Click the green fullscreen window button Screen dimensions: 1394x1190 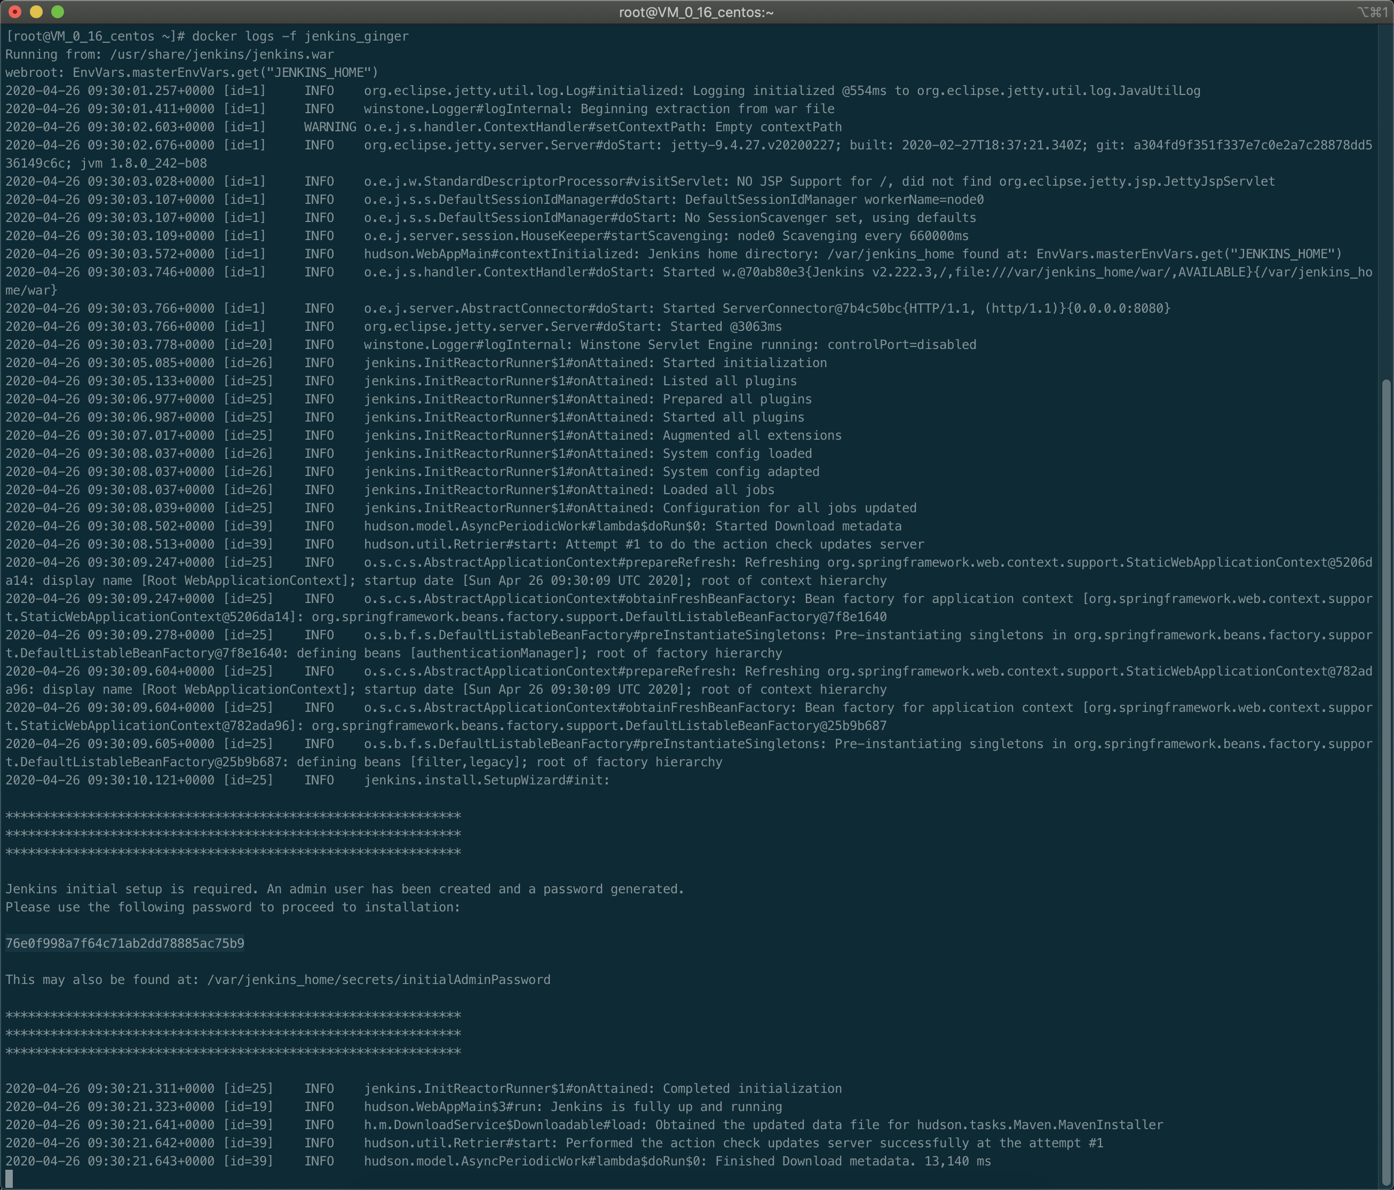click(58, 11)
